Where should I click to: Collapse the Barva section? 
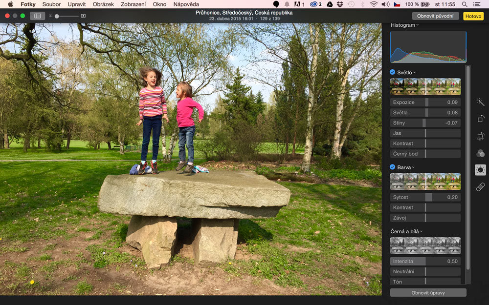pyautogui.click(x=413, y=167)
